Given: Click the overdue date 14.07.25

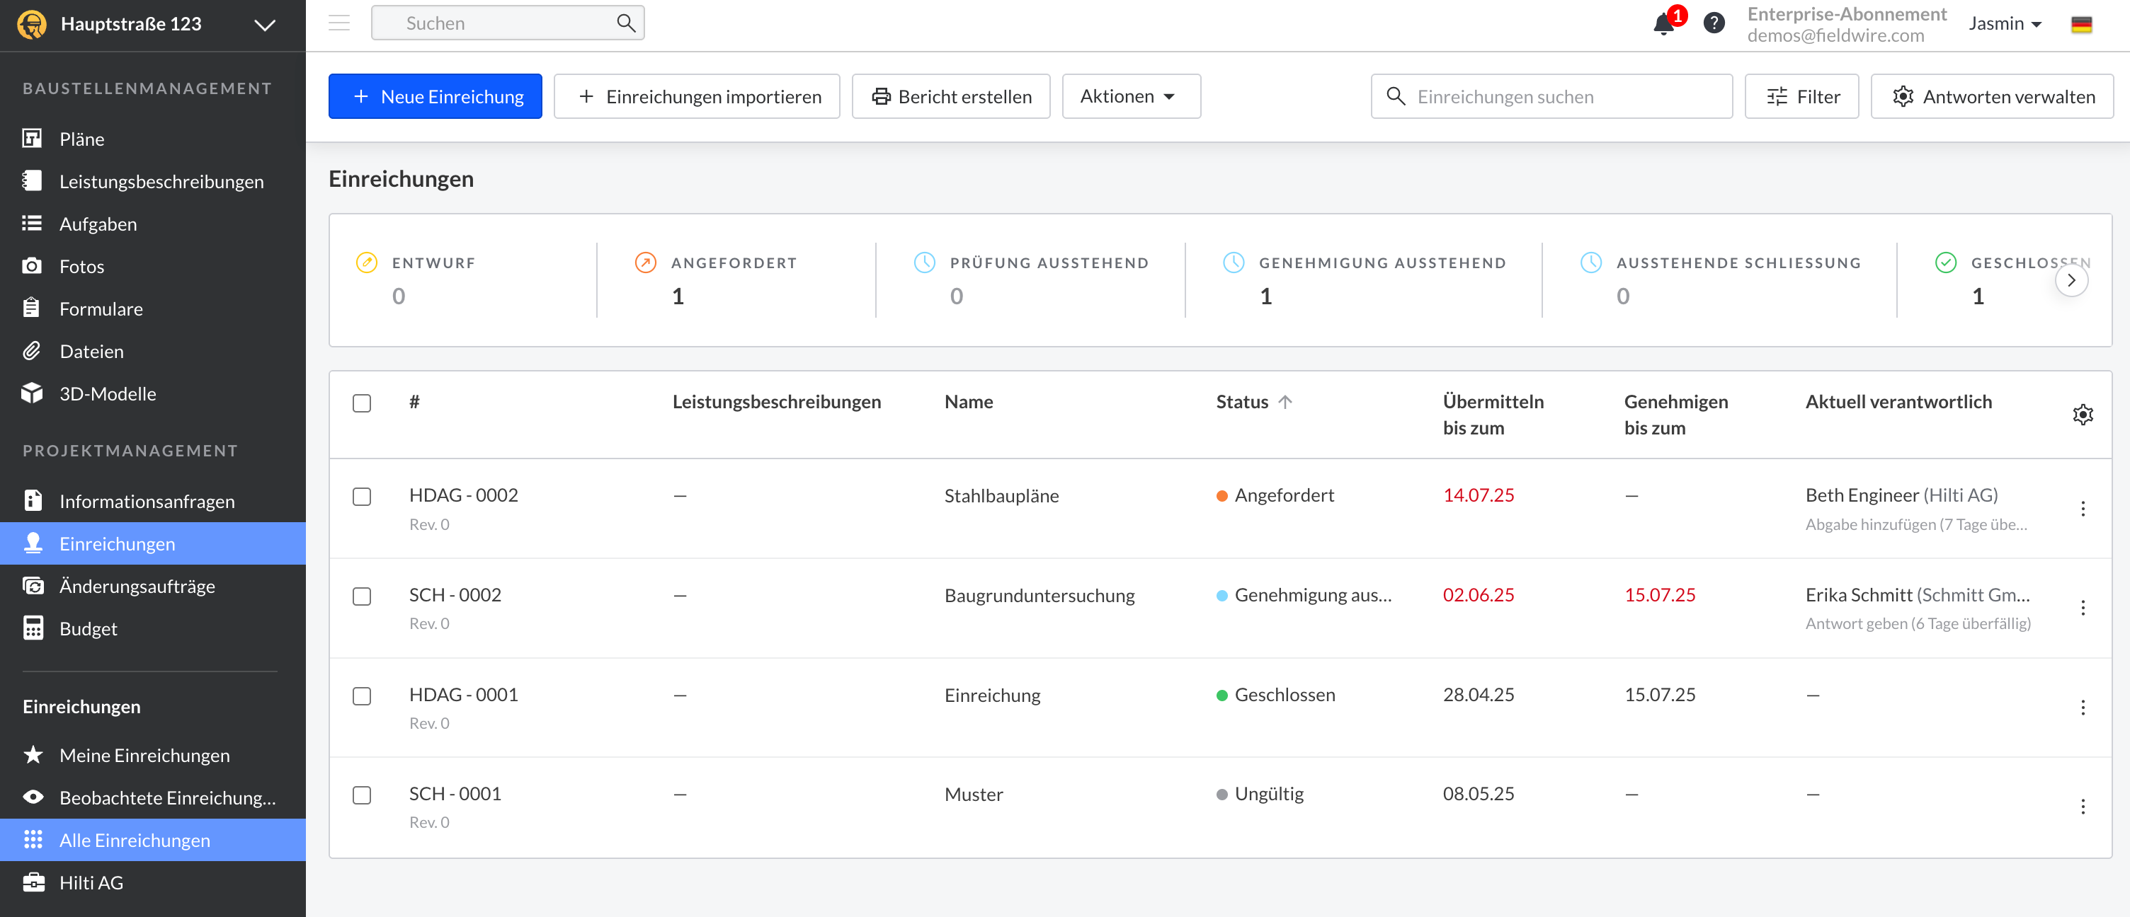Looking at the screenshot, I should pos(1478,496).
